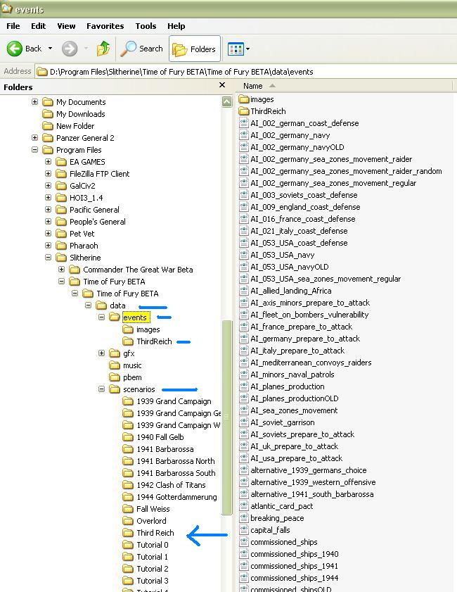
Task: Toggle the Folders pane button
Action: (x=195, y=49)
